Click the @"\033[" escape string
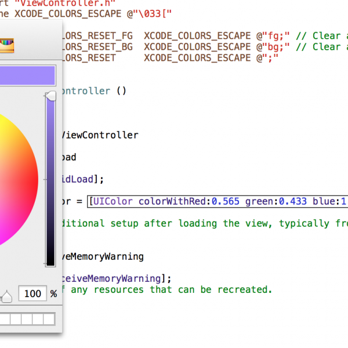 (x=150, y=14)
